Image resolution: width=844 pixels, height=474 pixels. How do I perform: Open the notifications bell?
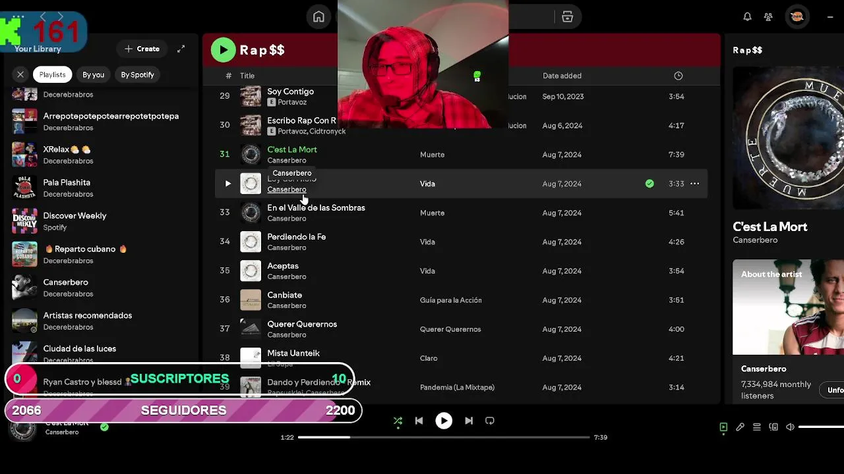747,17
